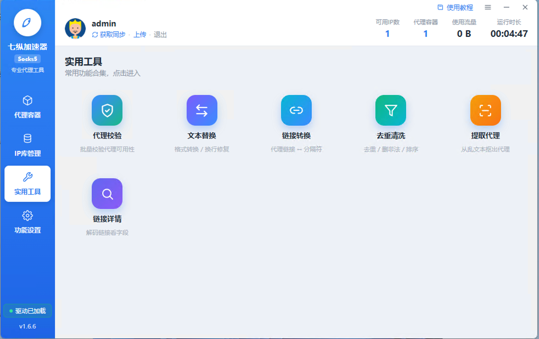539x339 pixels.
Task: Open the 提取代理 scan frame icon
Action: (485, 110)
